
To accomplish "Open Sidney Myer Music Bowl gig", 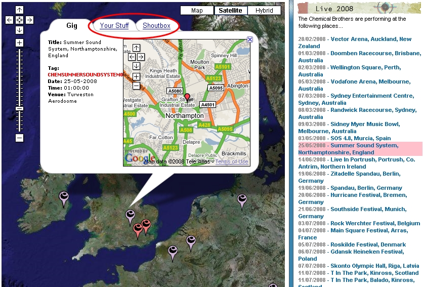I will point(349,128).
